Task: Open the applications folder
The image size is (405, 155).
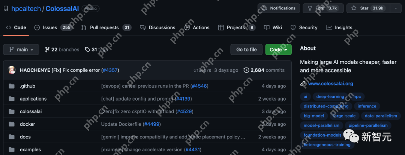Action: 33,99
